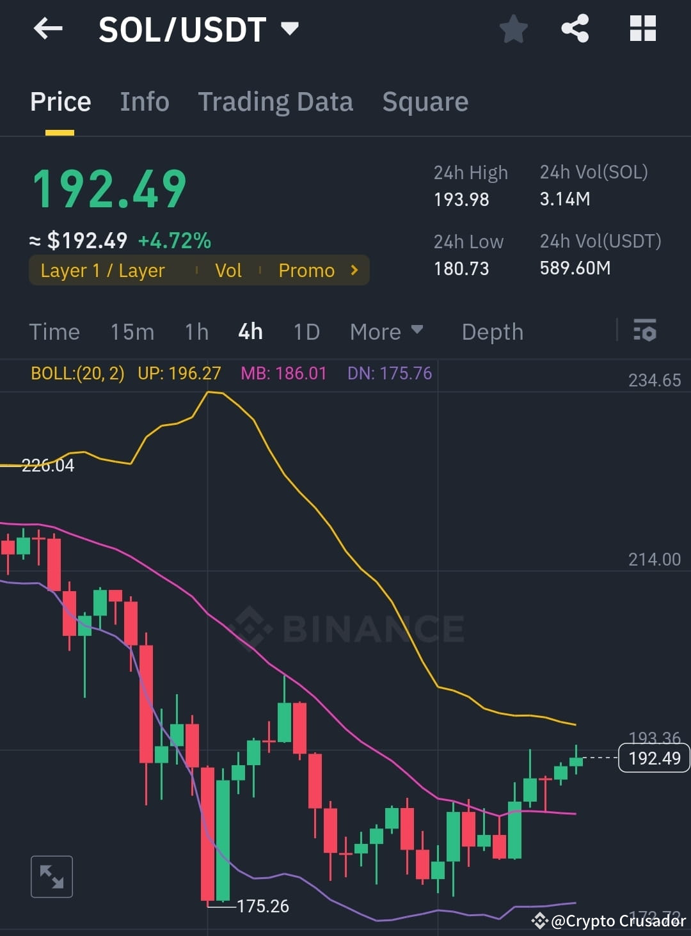The width and height of the screenshot is (691, 936).
Task: Open the grid layout icon top right
Action: click(642, 29)
